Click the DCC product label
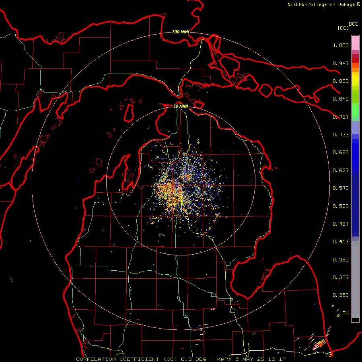362x362 pixels. pyautogui.click(x=354, y=24)
